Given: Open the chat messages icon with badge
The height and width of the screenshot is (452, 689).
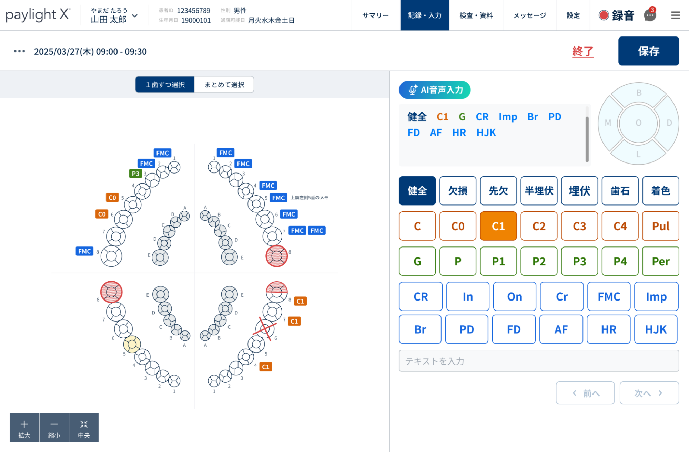Looking at the screenshot, I should 650,15.
